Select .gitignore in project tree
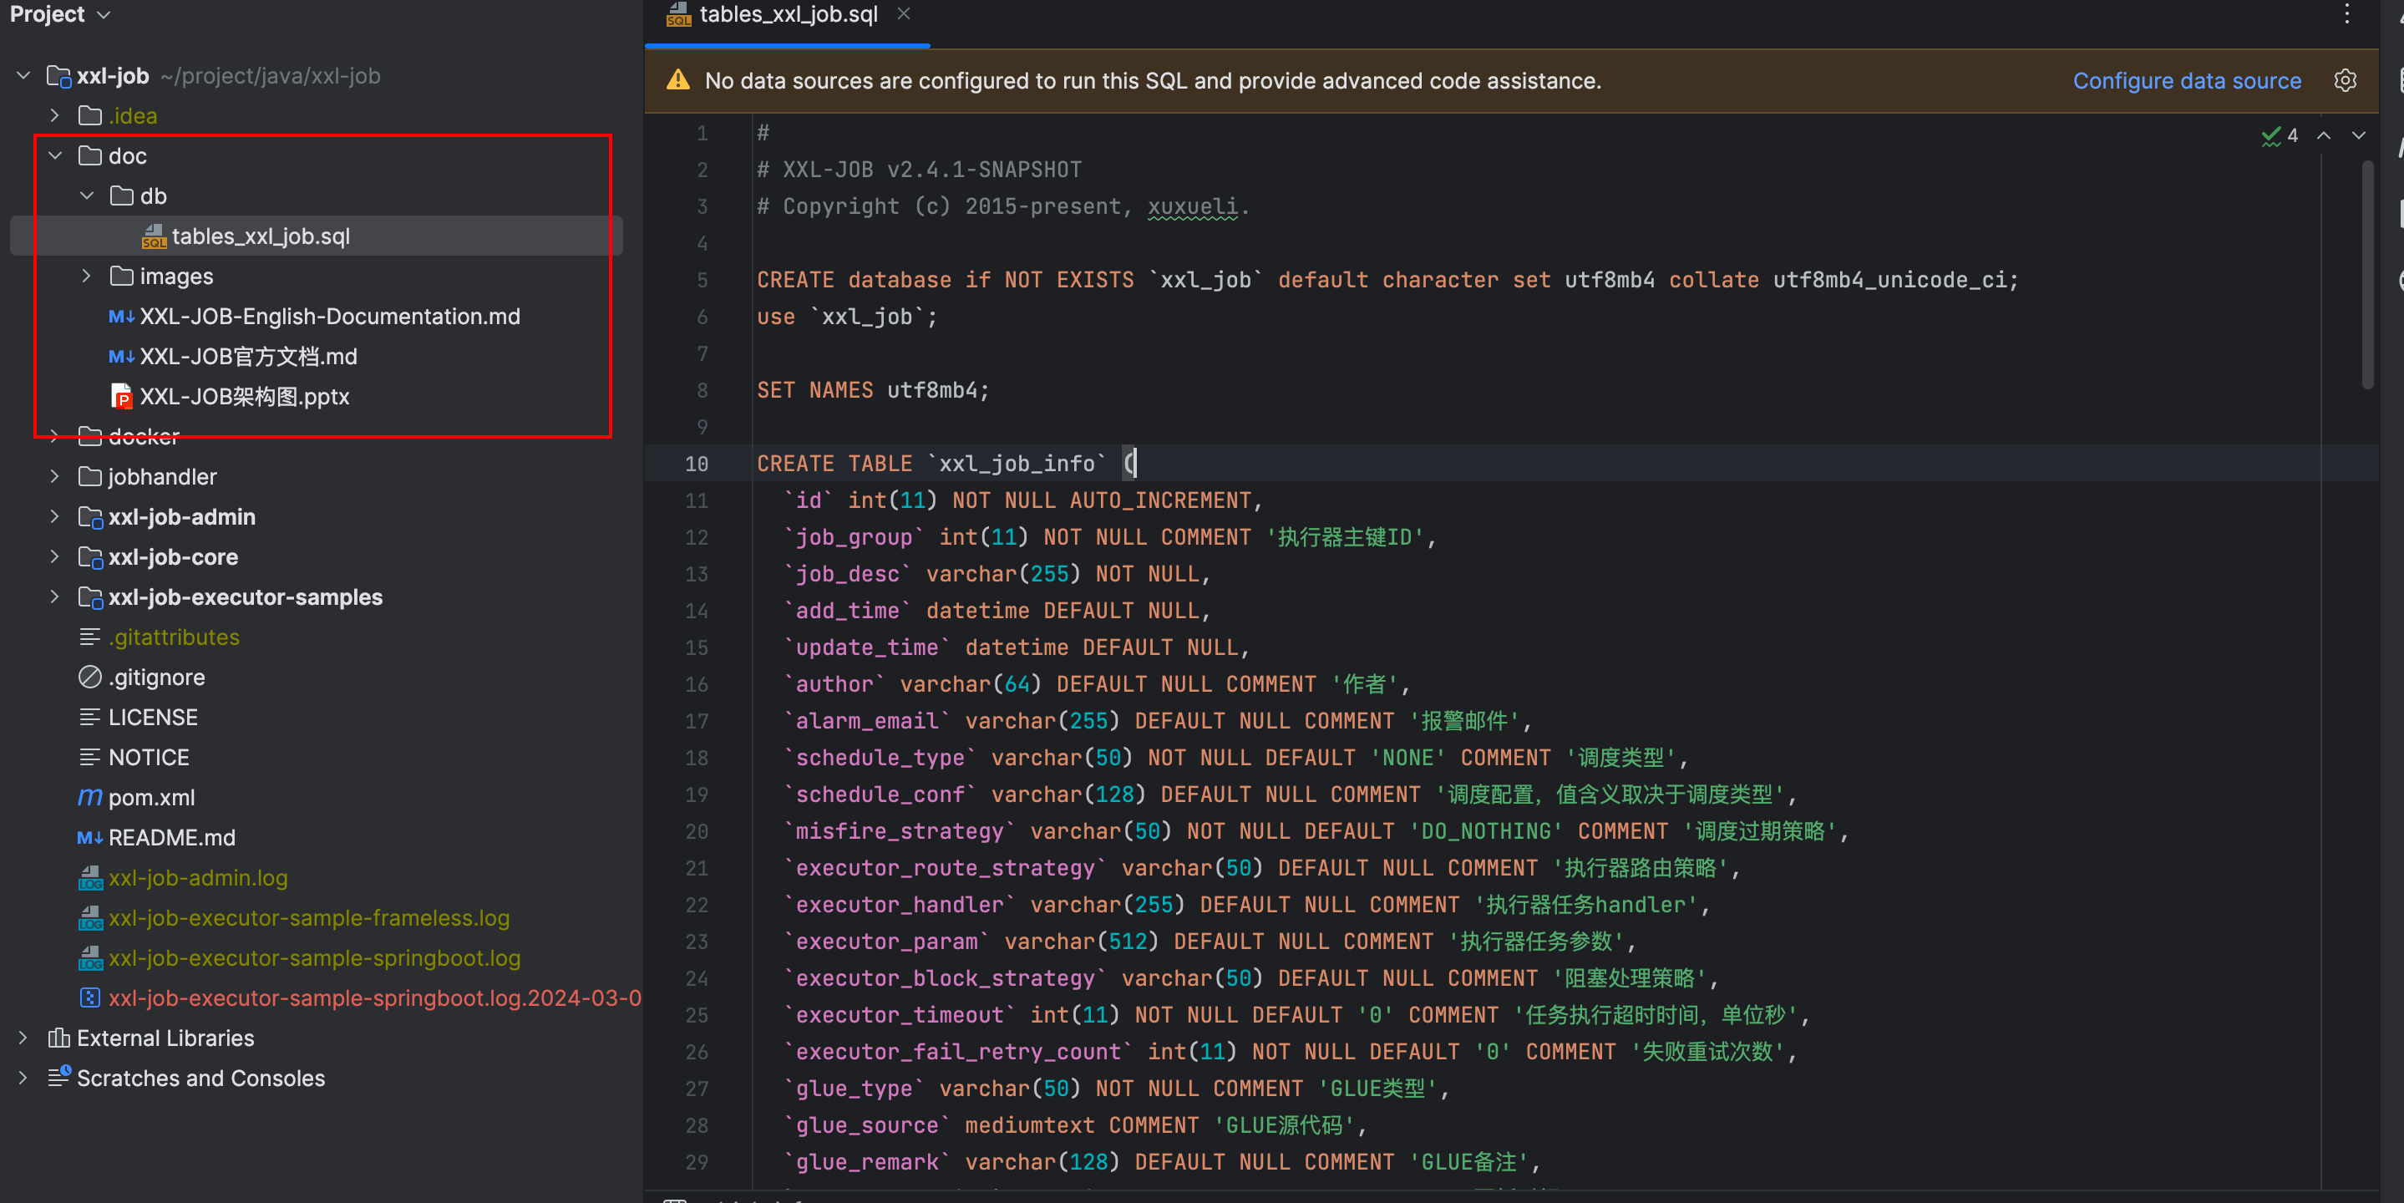This screenshot has height=1203, width=2404. (157, 678)
